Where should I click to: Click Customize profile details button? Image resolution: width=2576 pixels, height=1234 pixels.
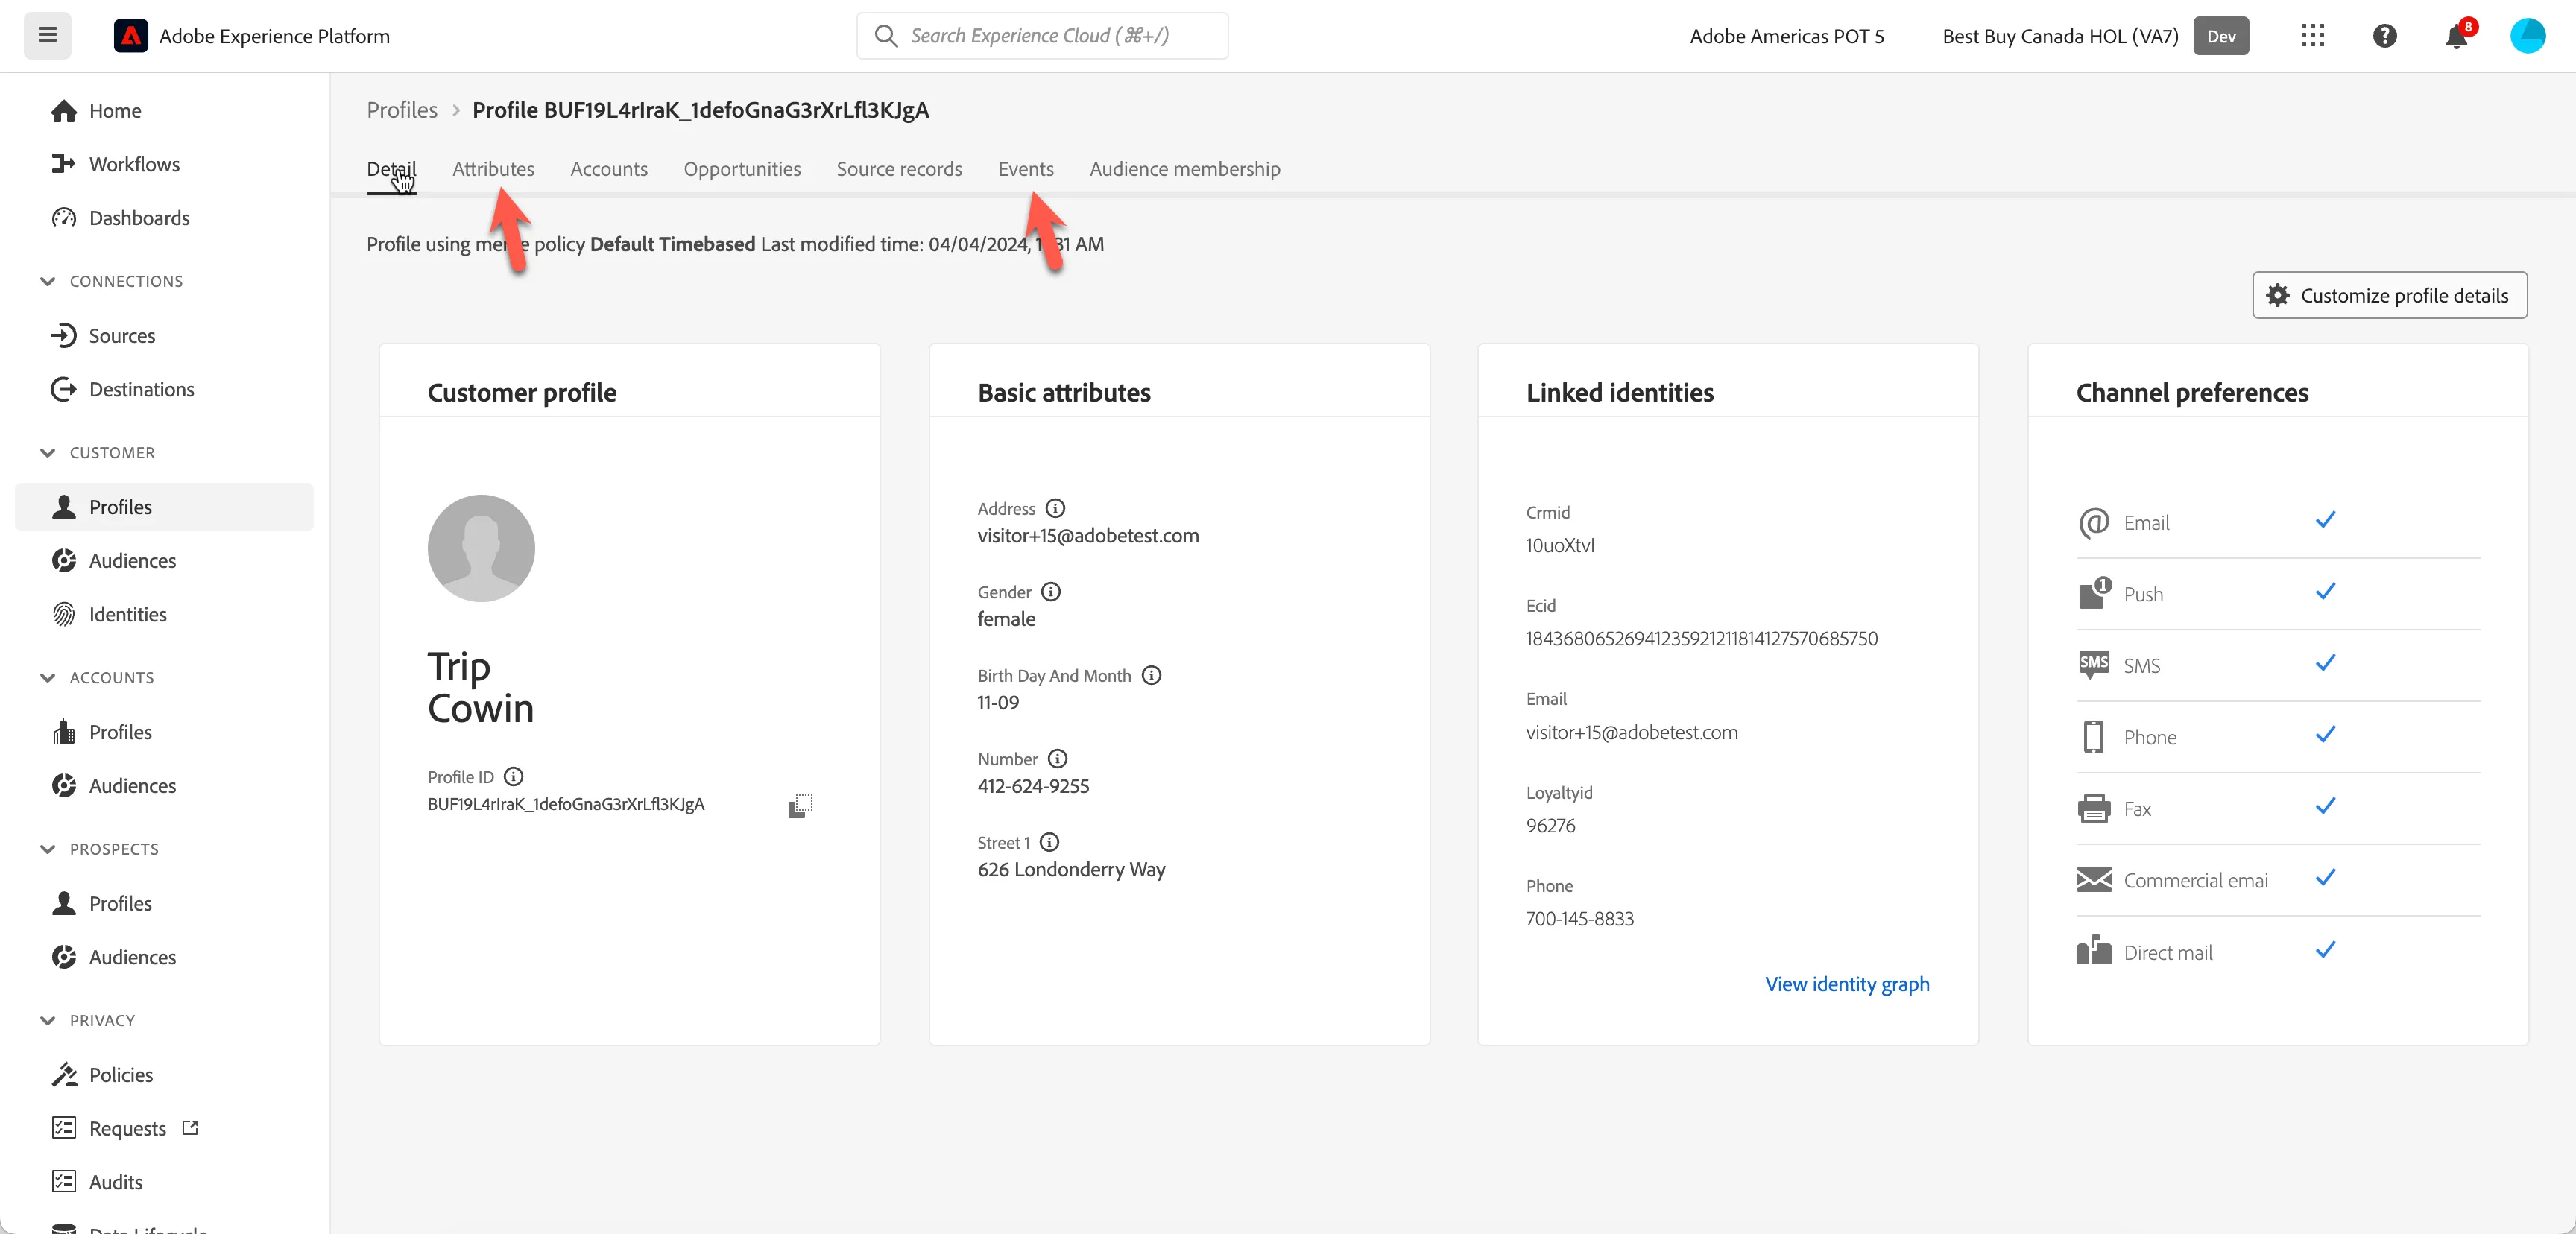coord(2389,295)
